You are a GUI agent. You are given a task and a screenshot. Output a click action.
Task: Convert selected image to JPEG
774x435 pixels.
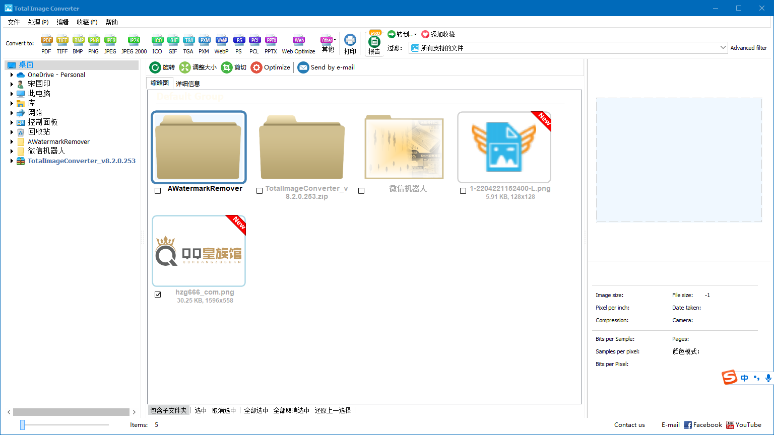coord(110,44)
